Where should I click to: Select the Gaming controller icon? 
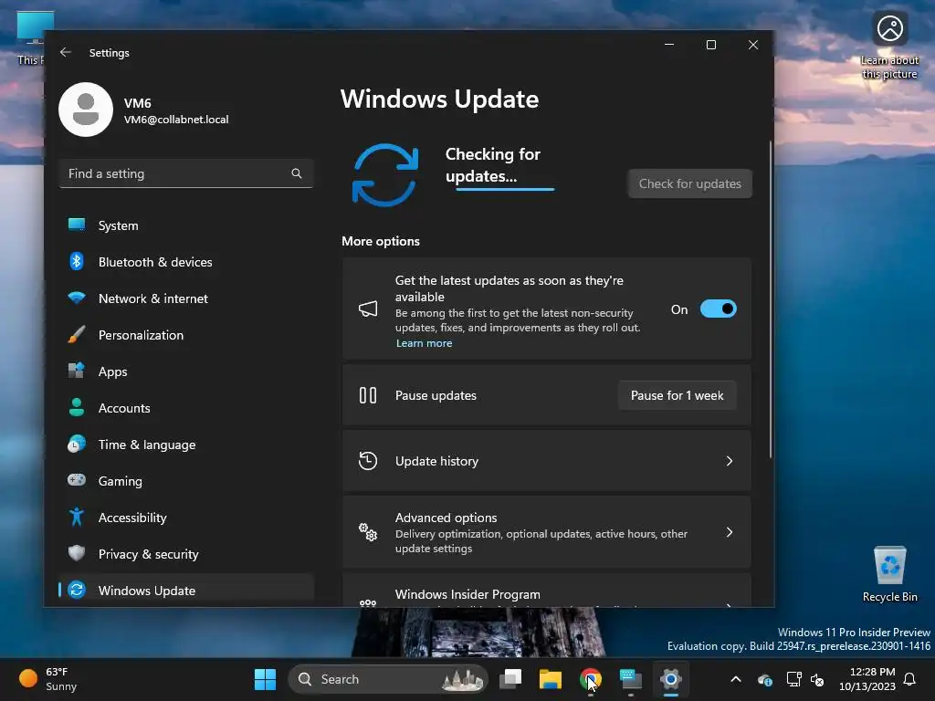coord(77,480)
